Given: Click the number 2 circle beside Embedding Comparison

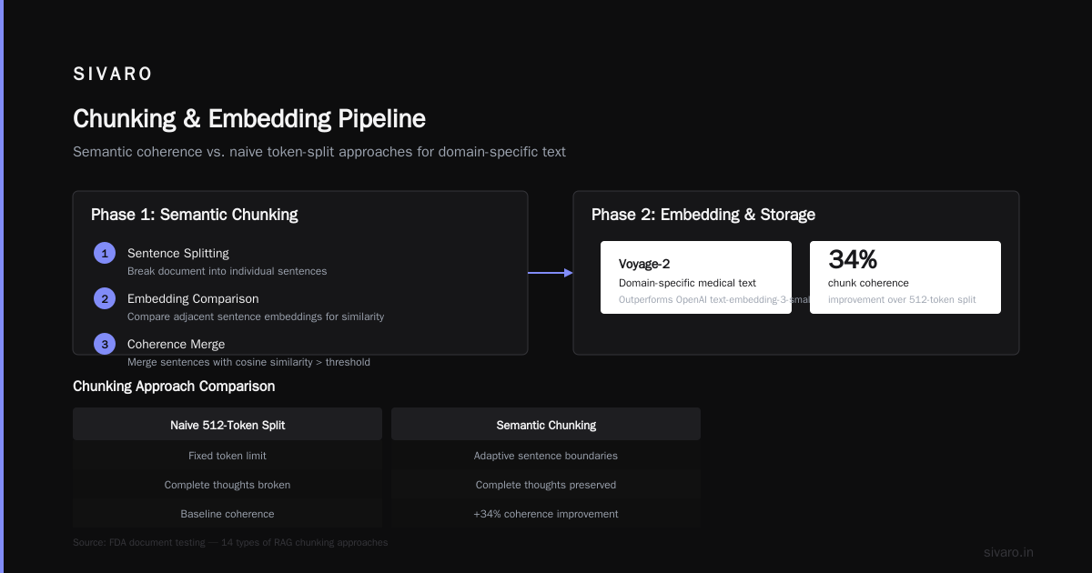Looking at the screenshot, I should click(x=105, y=298).
